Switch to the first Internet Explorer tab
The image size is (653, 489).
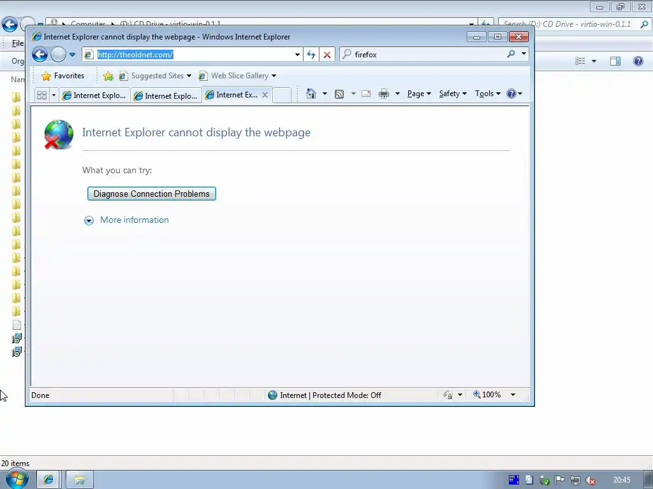[x=94, y=96]
